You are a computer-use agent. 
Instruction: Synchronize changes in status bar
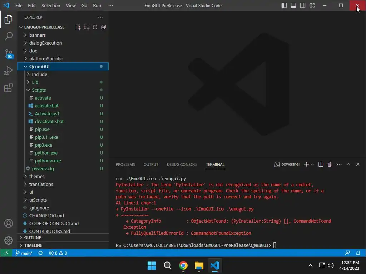[41, 253]
